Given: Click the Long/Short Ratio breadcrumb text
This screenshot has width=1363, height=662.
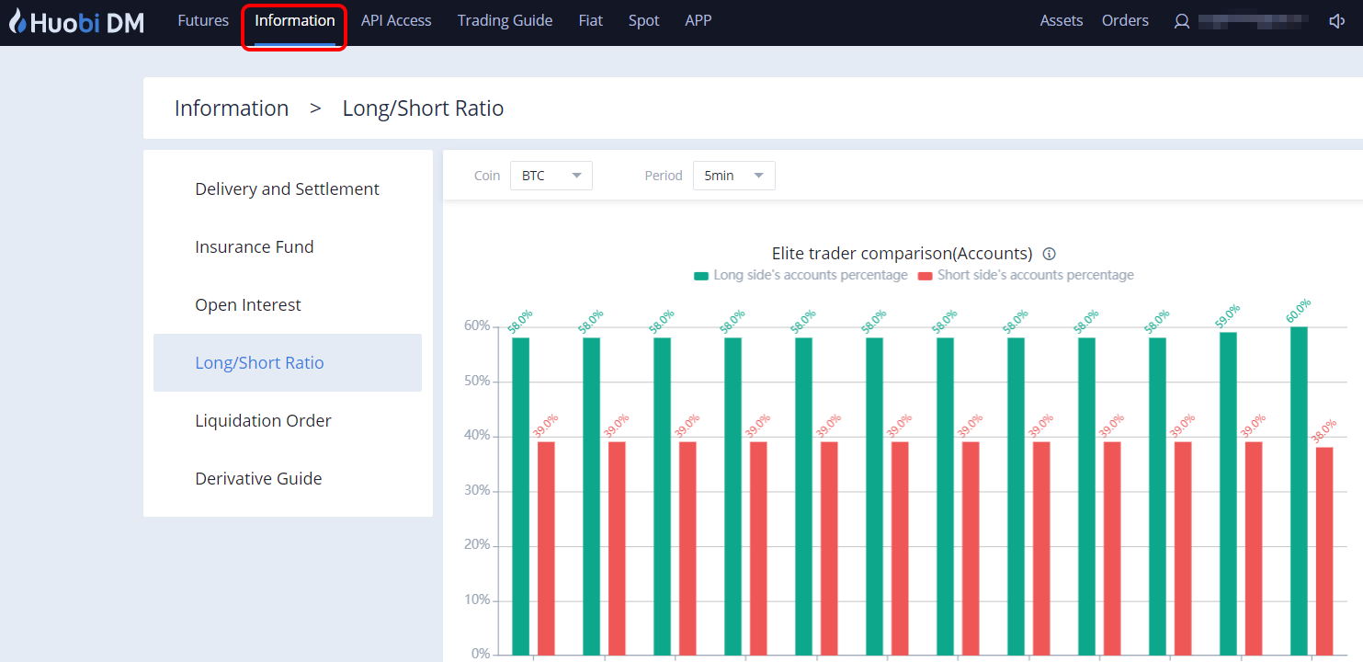Looking at the screenshot, I should click(x=424, y=108).
